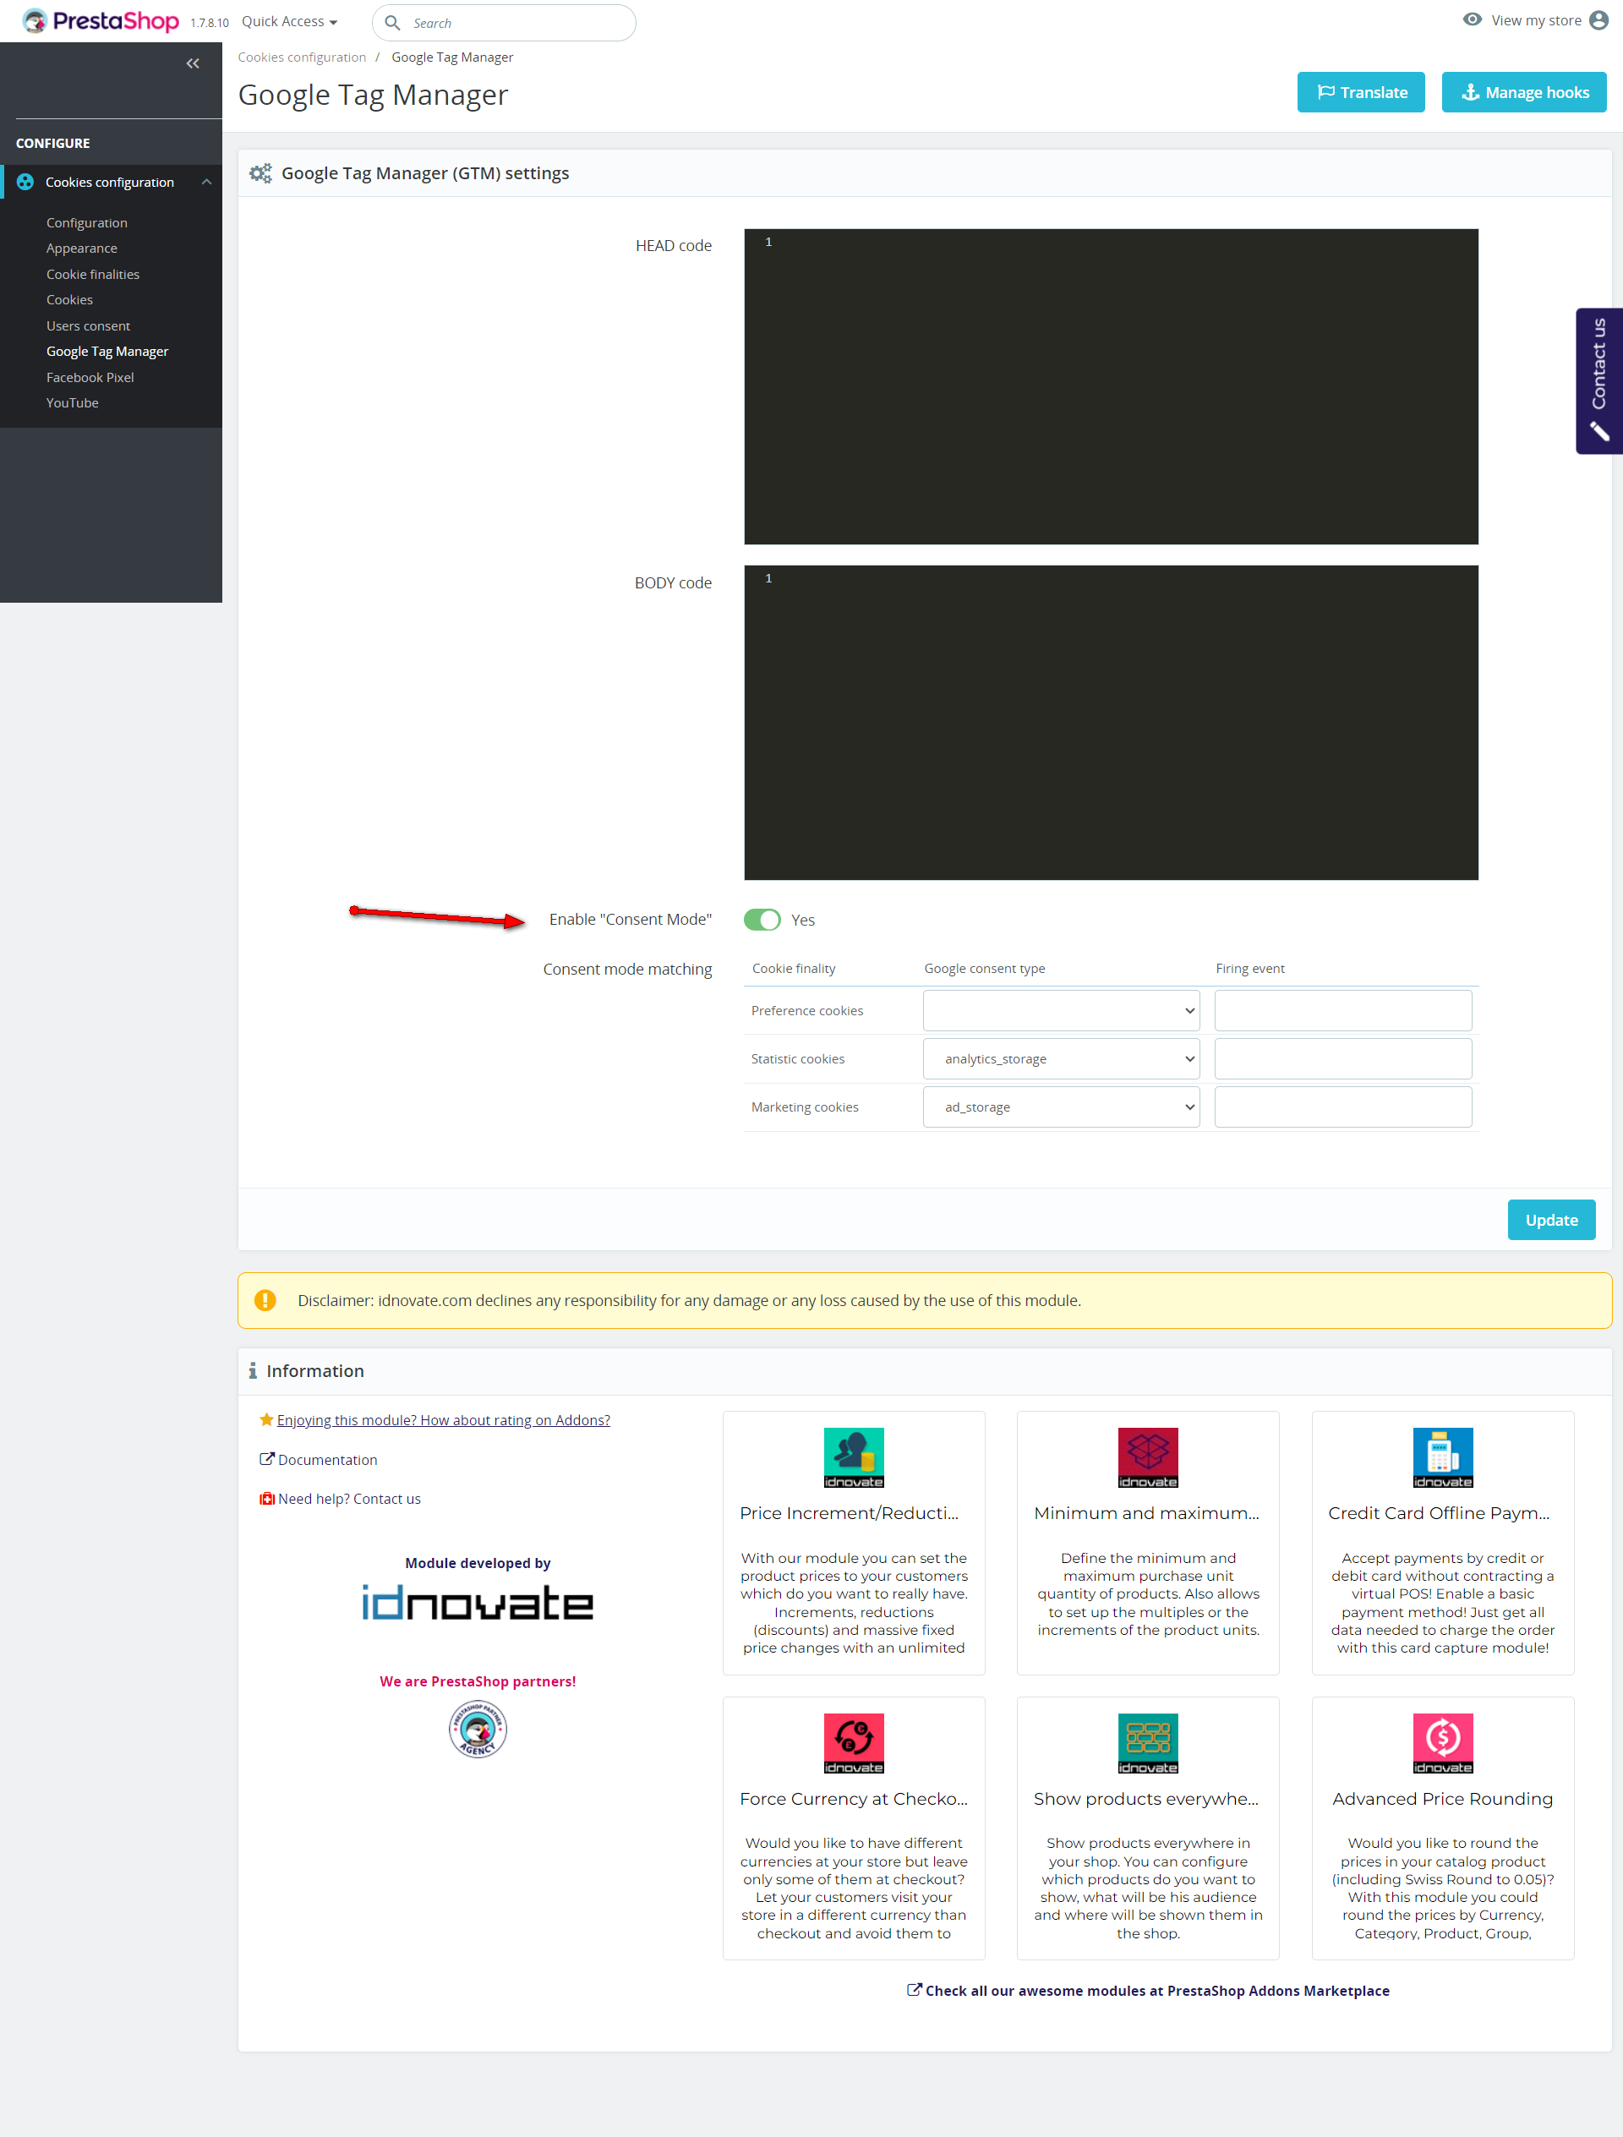Open the Minimum and maximum module icon
The width and height of the screenshot is (1623, 2137).
tap(1147, 1457)
